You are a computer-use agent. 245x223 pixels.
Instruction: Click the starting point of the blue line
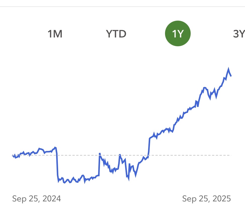click(x=13, y=156)
